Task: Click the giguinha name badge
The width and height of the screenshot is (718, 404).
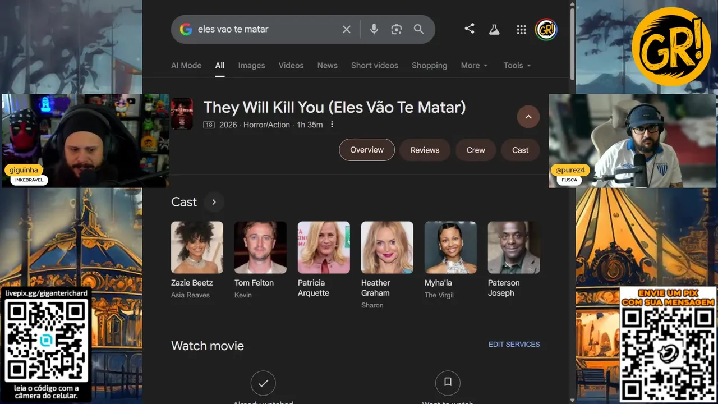Action: [x=24, y=169]
